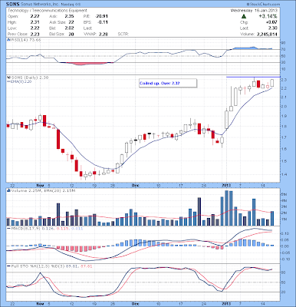The image size is (296, 307).
Task: Click the EMA(9) line legend marker
Action: point(8,81)
